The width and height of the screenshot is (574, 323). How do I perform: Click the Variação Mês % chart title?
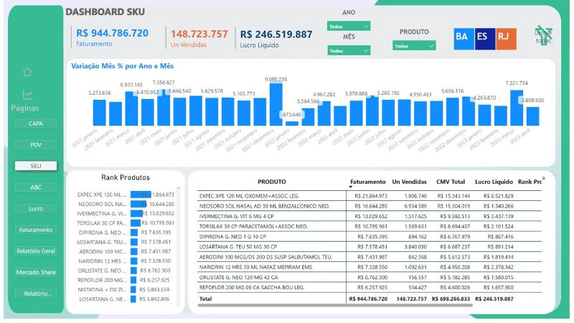click(x=122, y=66)
